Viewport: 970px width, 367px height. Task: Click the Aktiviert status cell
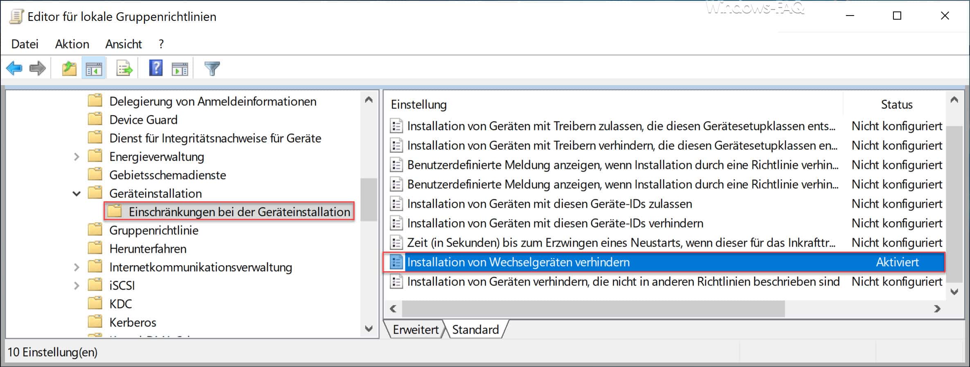(x=897, y=262)
